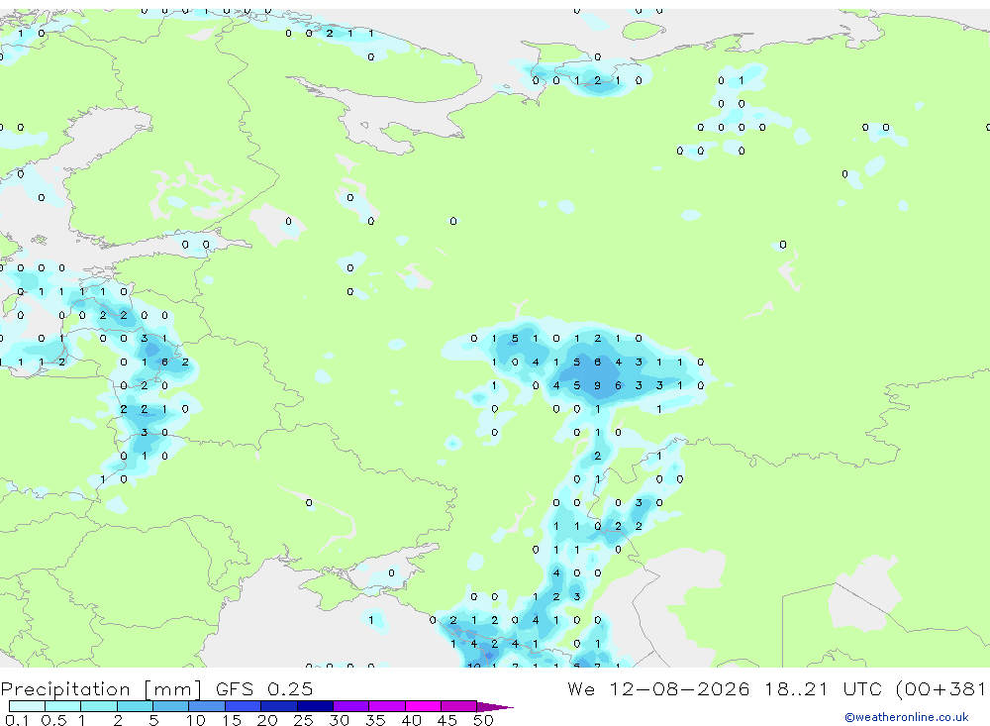Select the 5–10 mm light blue swatch

(171, 706)
